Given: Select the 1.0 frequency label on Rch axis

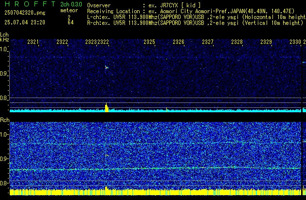Looking at the screenshot, I should (4, 135).
